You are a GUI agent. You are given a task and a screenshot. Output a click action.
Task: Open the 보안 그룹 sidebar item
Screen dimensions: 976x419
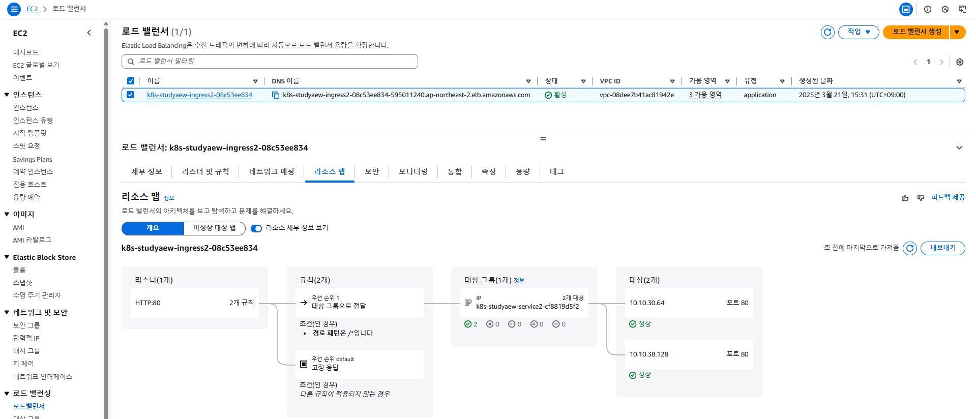click(26, 325)
